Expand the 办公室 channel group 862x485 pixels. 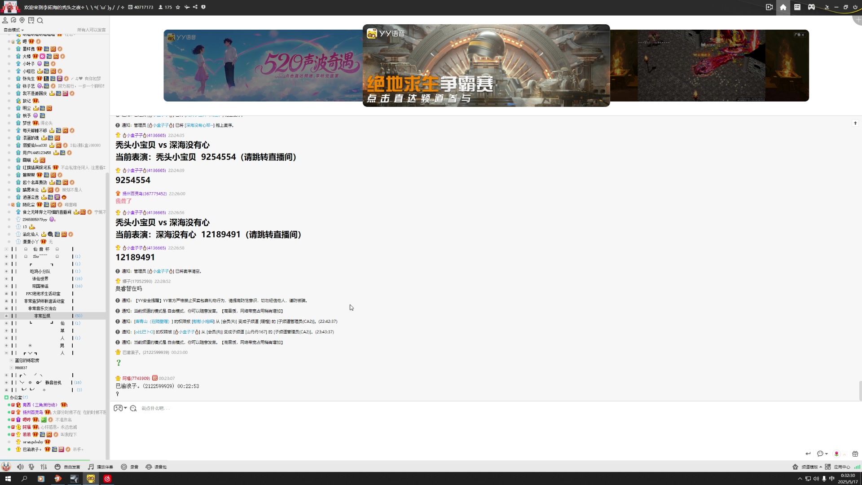[6, 397]
